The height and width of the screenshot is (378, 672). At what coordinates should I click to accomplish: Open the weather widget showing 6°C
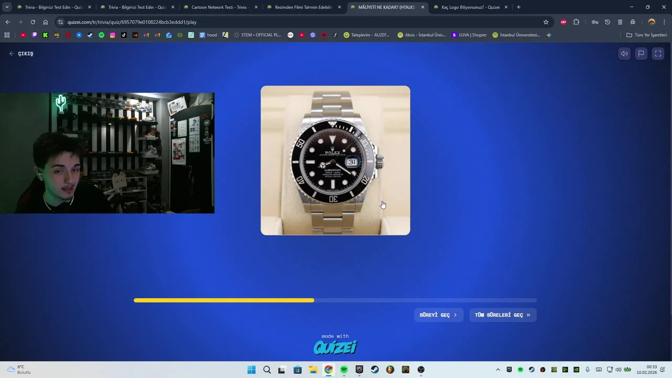(18, 370)
